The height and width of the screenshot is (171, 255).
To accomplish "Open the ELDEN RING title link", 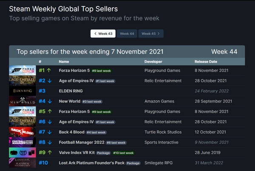I will click(71, 91).
